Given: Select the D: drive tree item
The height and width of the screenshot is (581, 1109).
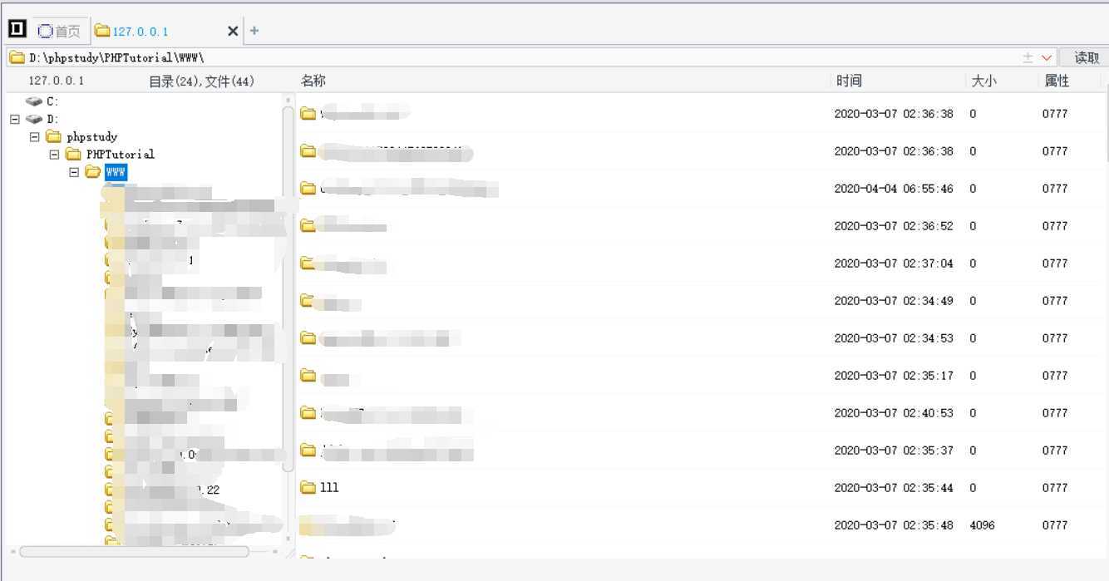Looking at the screenshot, I should point(52,119).
